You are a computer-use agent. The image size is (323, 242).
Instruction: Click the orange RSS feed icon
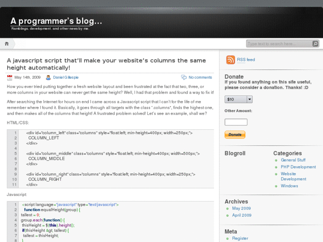coord(231,60)
